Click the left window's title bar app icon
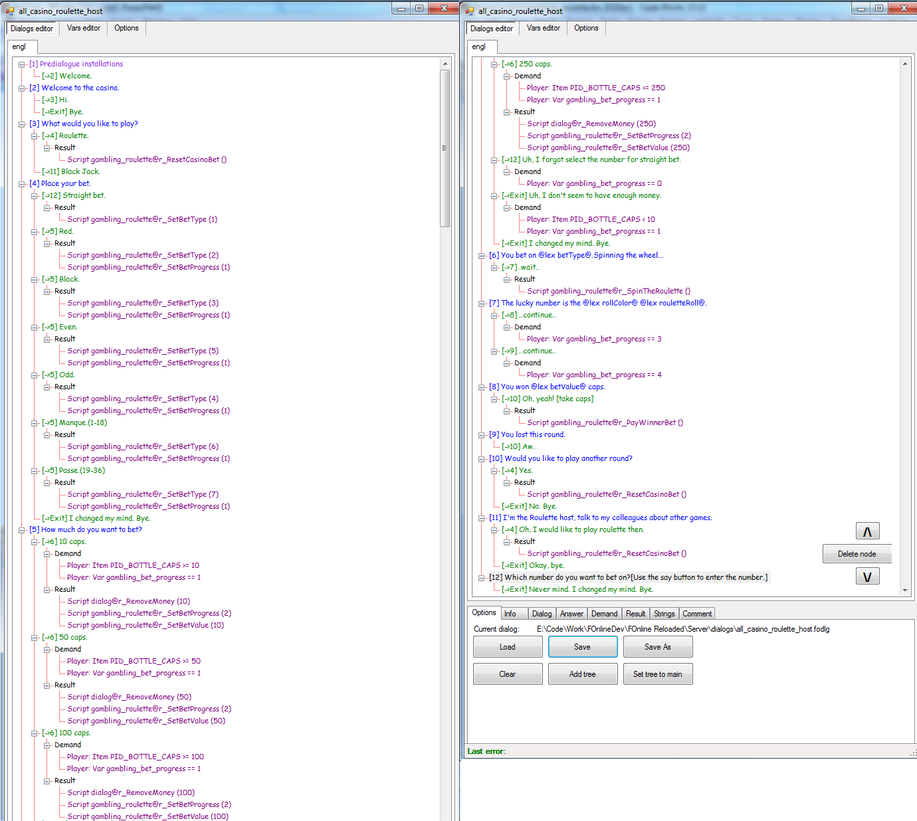This screenshot has width=917, height=821. [10, 11]
